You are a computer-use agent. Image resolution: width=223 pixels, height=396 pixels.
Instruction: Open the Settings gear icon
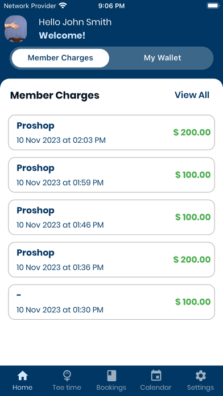click(200, 376)
